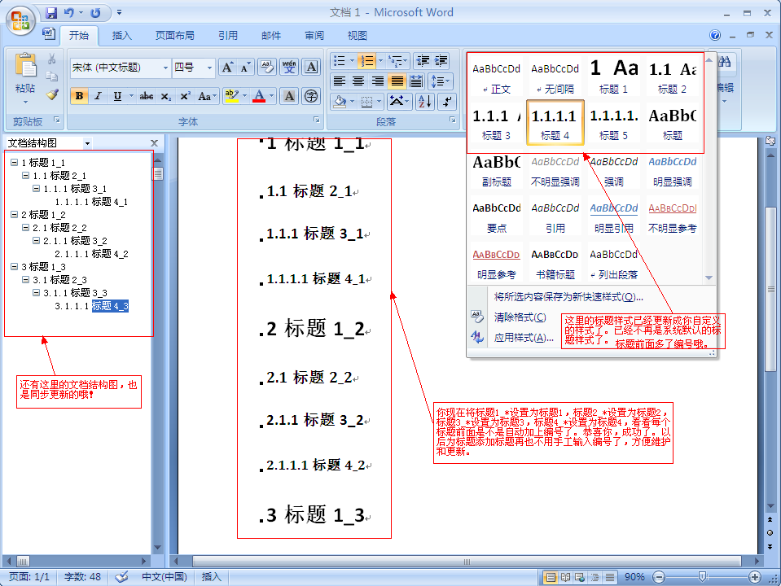Switch to 视图 ribbon tab
The image size is (781, 586).
pyautogui.click(x=358, y=35)
